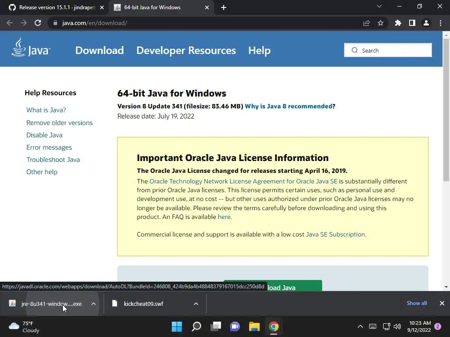Open the Extensions puzzle icon
Image resolution: width=450 pixels, height=337 pixels.
tap(398, 23)
